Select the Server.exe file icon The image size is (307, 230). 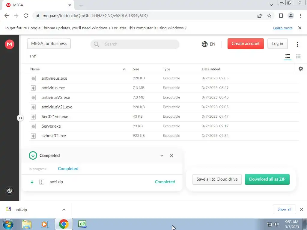[33, 126]
